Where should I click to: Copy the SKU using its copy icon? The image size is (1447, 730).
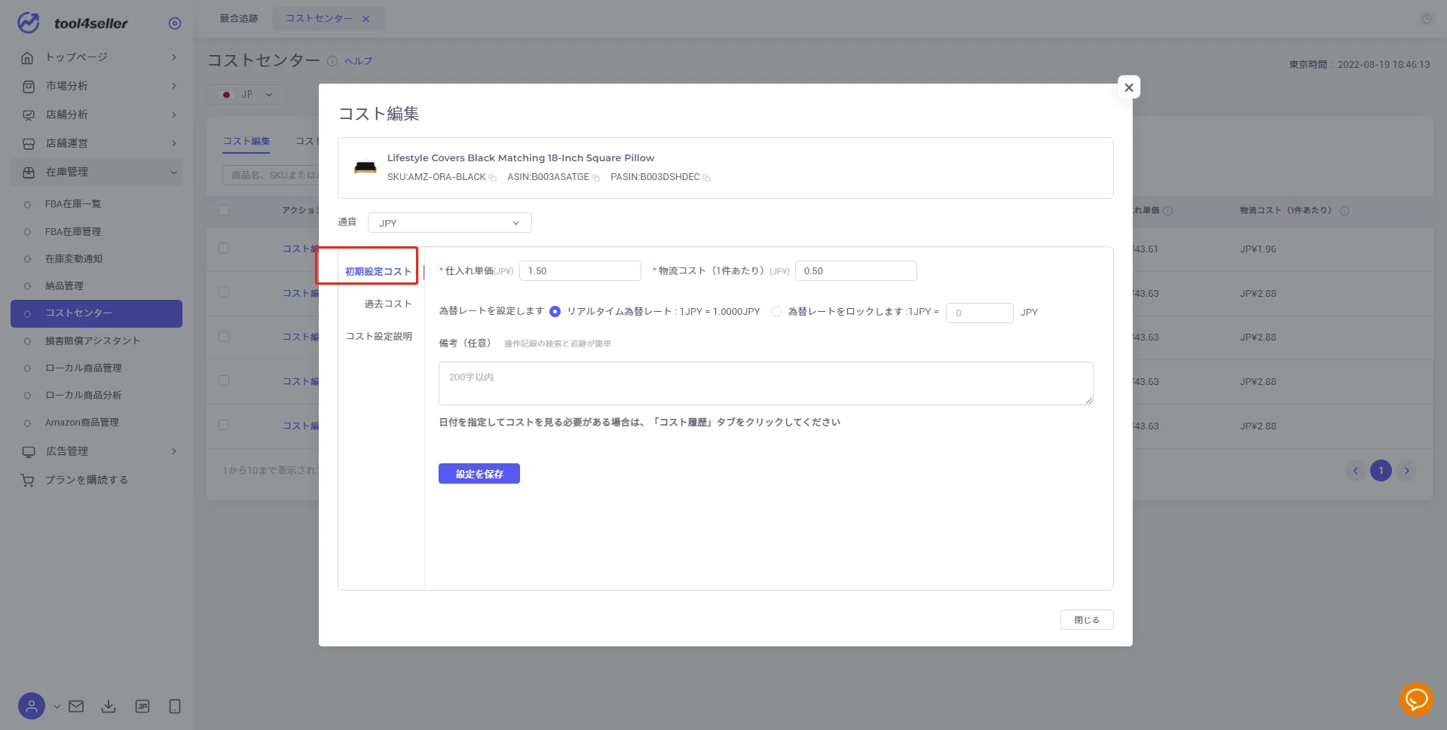[493, 178]
